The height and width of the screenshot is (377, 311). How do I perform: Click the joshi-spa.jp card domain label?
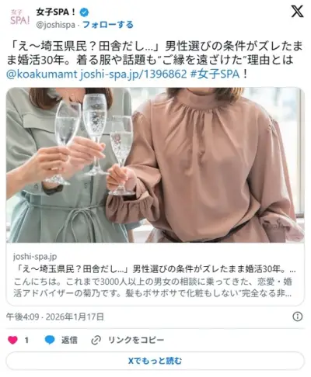pos(35,257)
